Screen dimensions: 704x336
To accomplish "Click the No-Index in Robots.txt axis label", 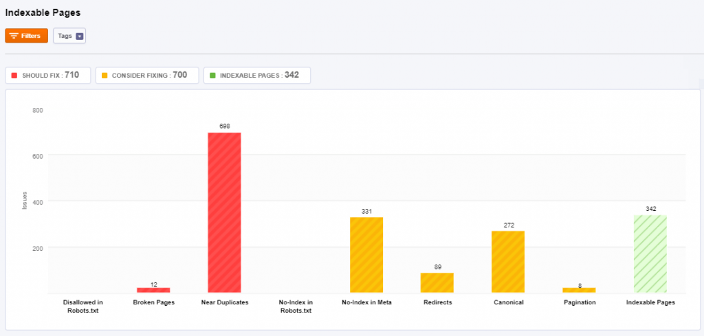I will pos(296,306).
